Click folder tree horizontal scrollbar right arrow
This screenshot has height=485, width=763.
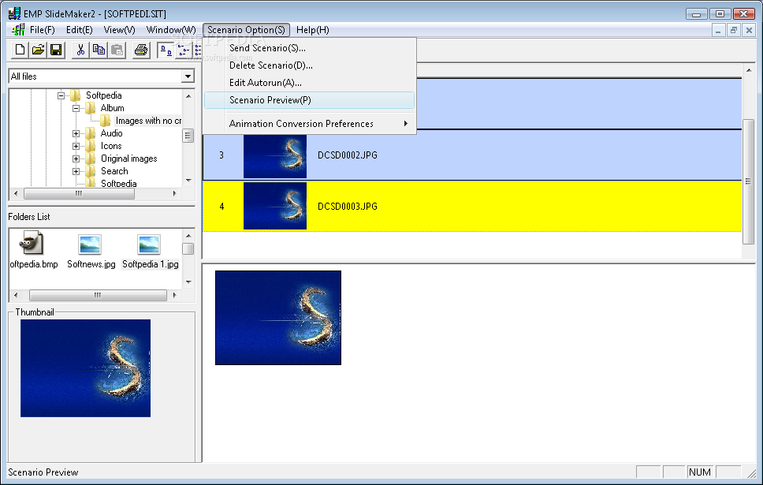(x=175, y=193)
